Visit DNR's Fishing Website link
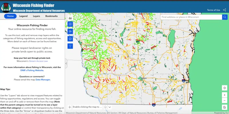 click(32, 70)
